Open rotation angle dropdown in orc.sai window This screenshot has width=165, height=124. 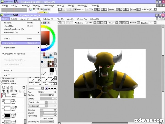[x=117, y=23]
